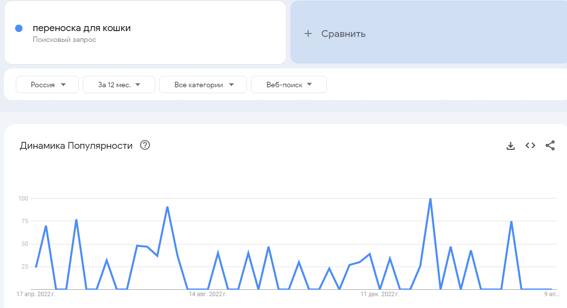The width and height of the screenshot is (567, 308).
Task: Select the переноска для кошки query card
Action: pyautogui.click(x=145, y=33)
